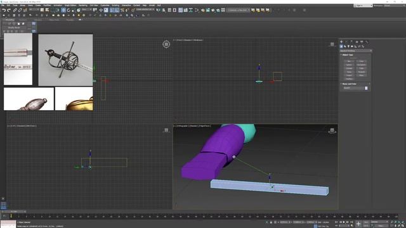This screenshot has width=406, height=228.
Task: Click the object color swatch
Action: click(x=366, y=88)
